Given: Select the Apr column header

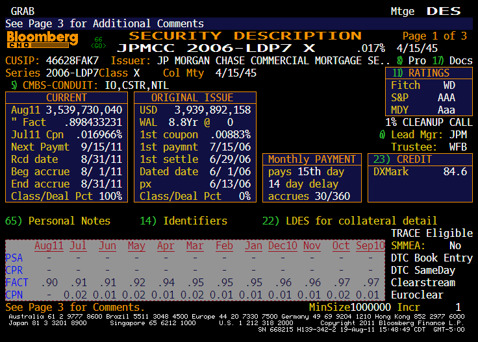Looking at the screenshot, I should click(166, 245).
